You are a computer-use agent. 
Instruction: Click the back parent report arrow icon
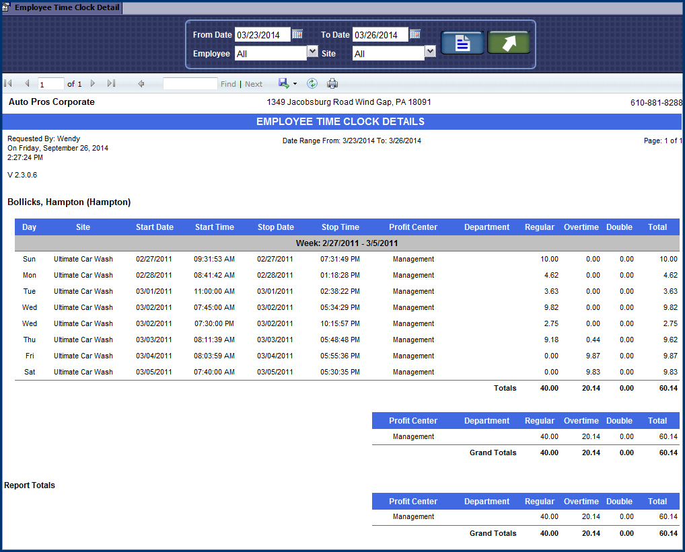[x=141, y=83]
